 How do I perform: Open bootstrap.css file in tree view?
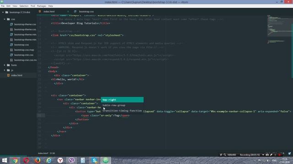22,45
